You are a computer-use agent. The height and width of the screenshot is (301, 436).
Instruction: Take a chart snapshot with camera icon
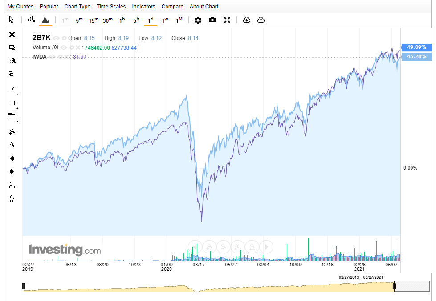(212, 20)
